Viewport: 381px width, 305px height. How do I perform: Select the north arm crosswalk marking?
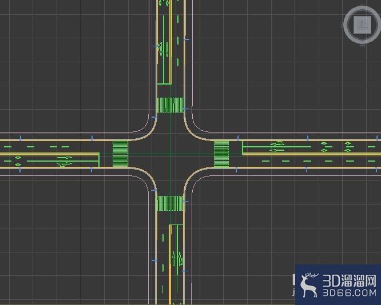(x=170, y=105)
